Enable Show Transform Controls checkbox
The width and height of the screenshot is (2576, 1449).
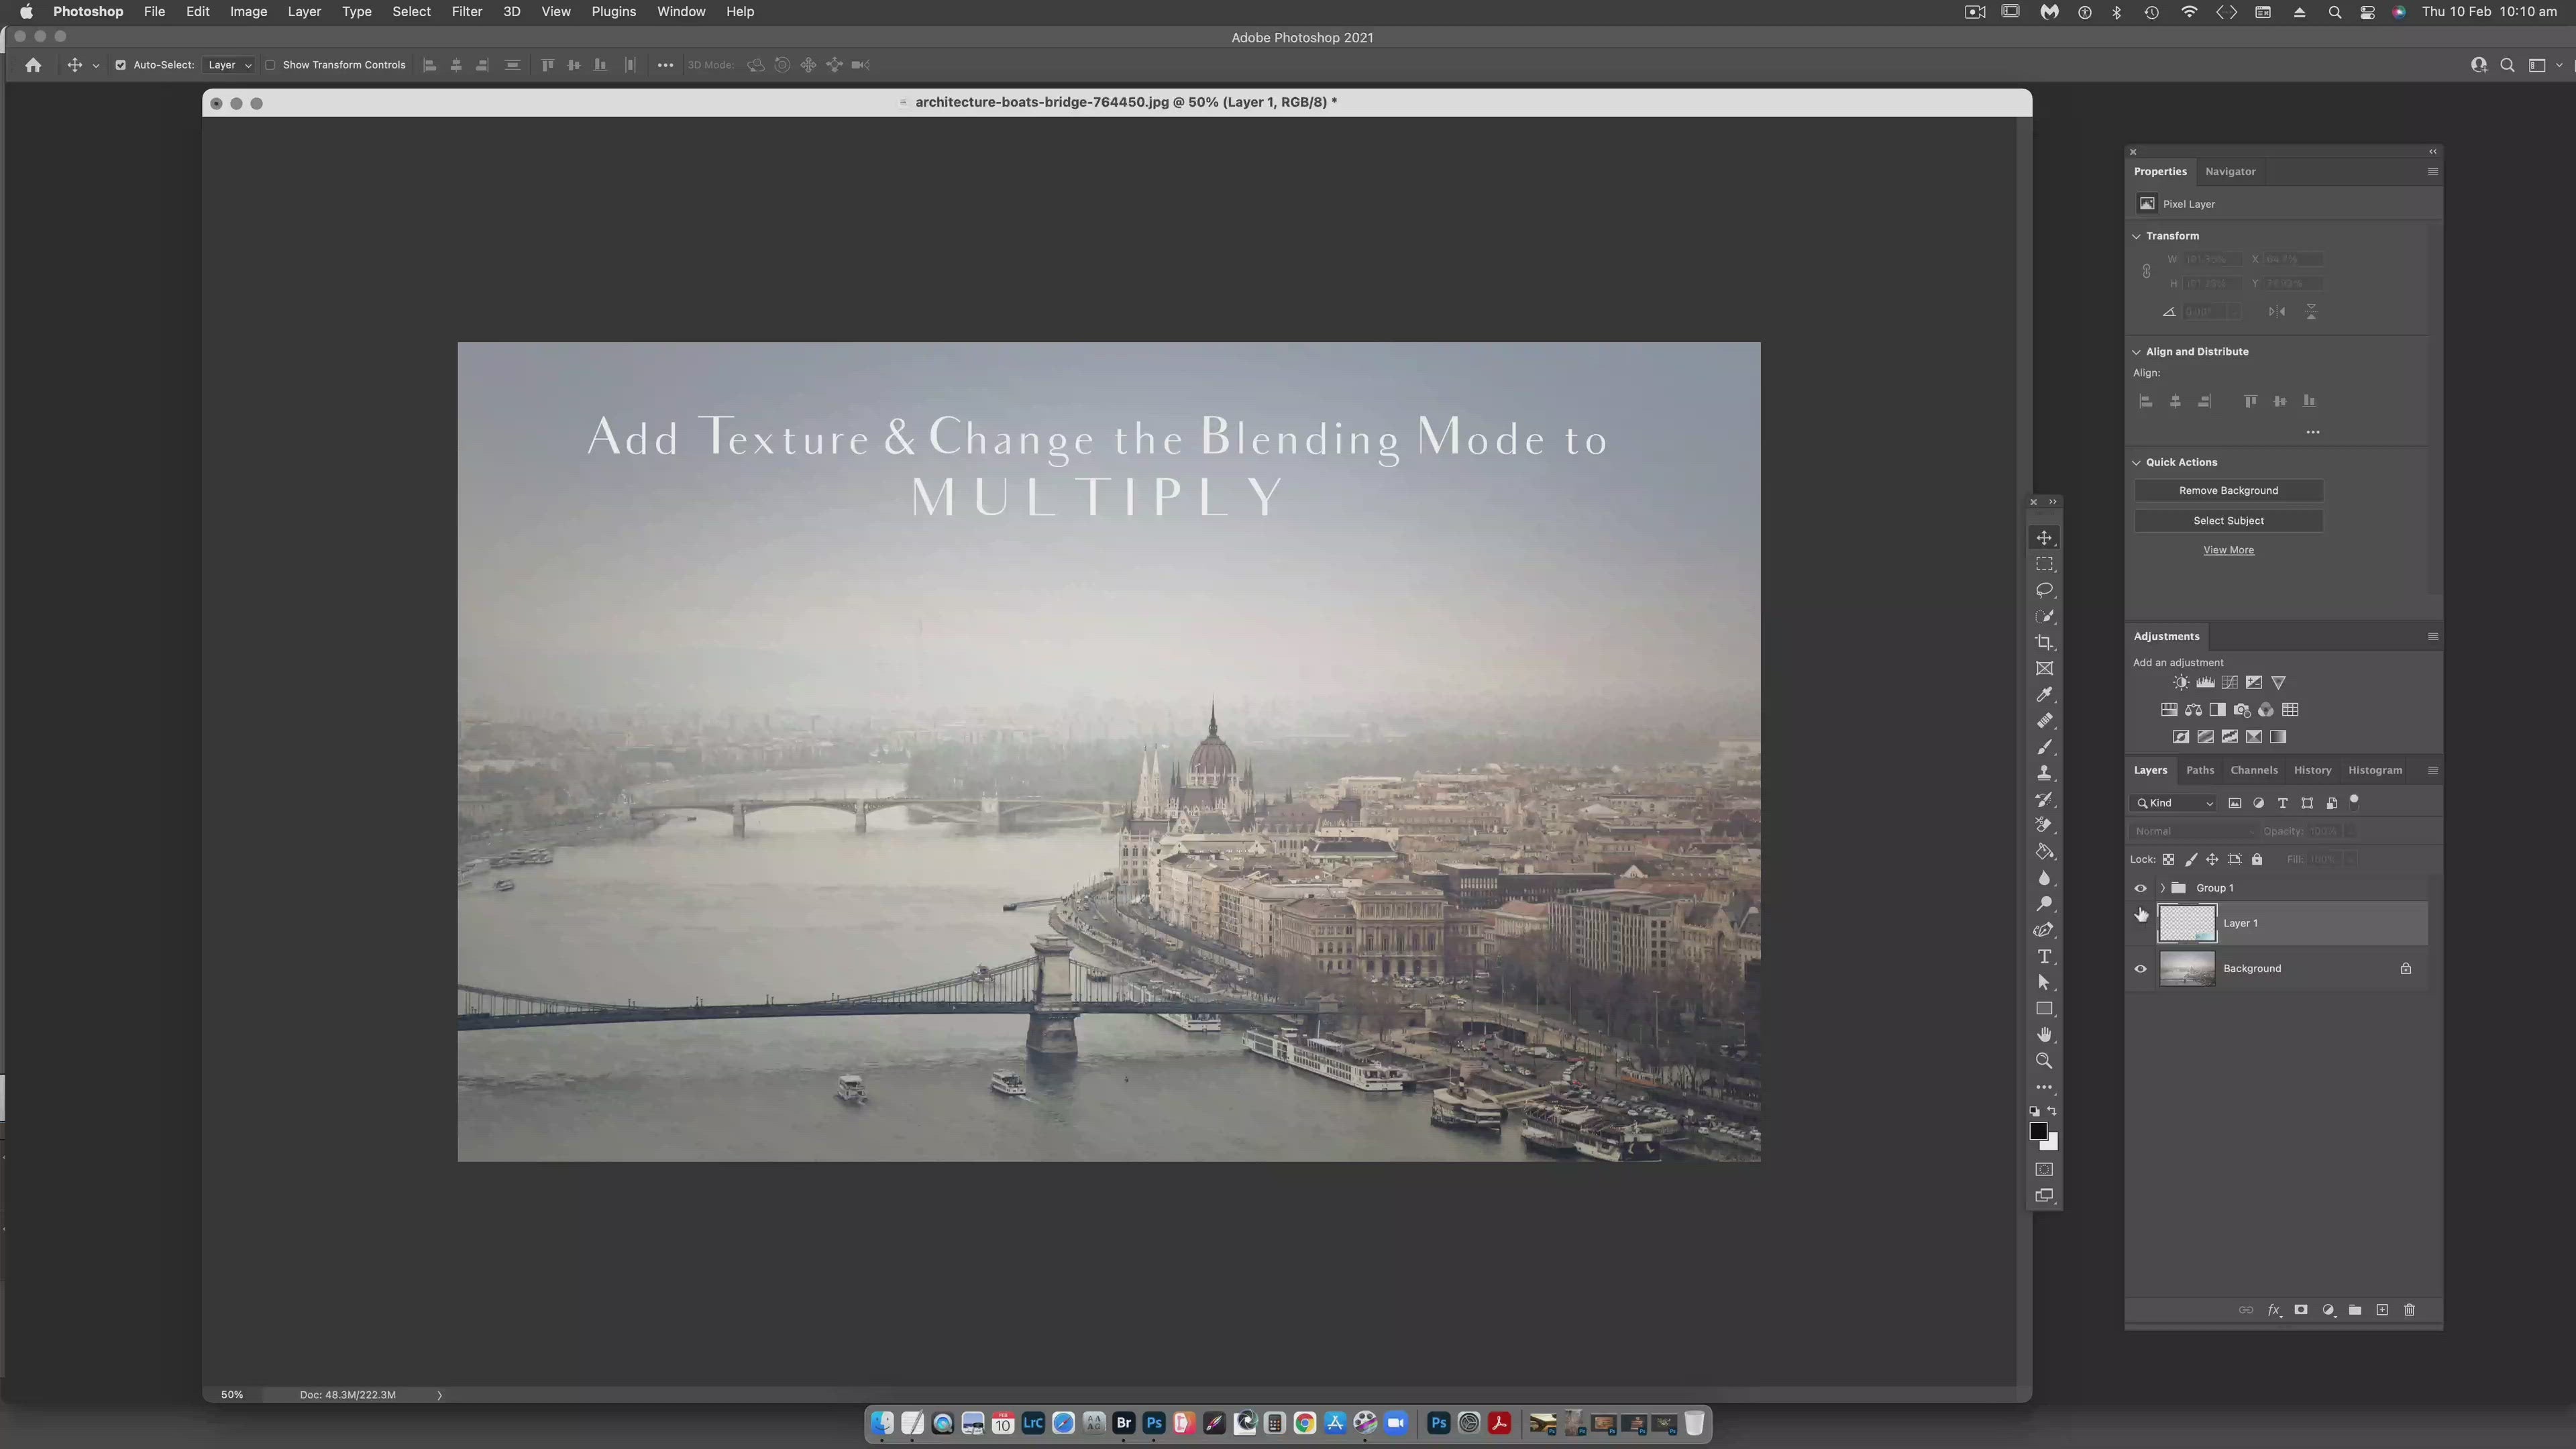[270, 65]
